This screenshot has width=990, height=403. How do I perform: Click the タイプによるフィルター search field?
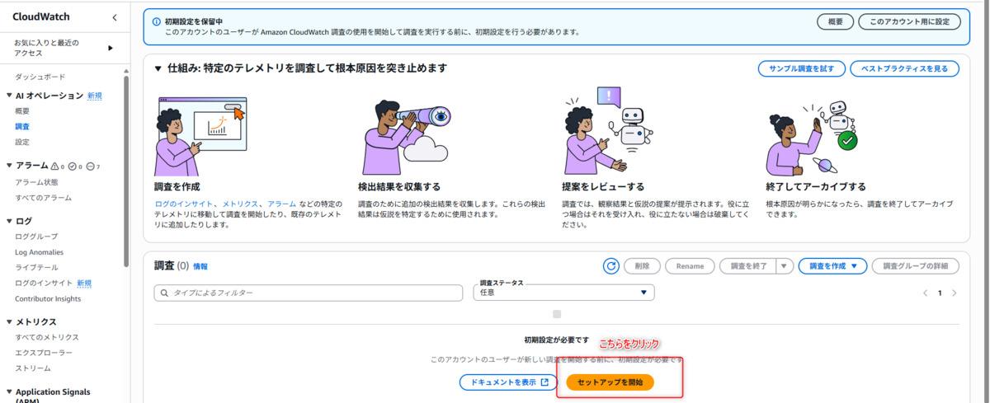coord(309,293)
